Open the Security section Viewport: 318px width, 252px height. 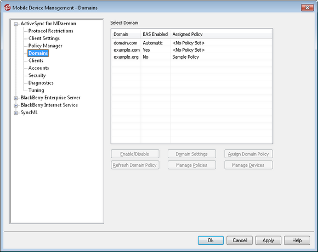click(37, 75)
